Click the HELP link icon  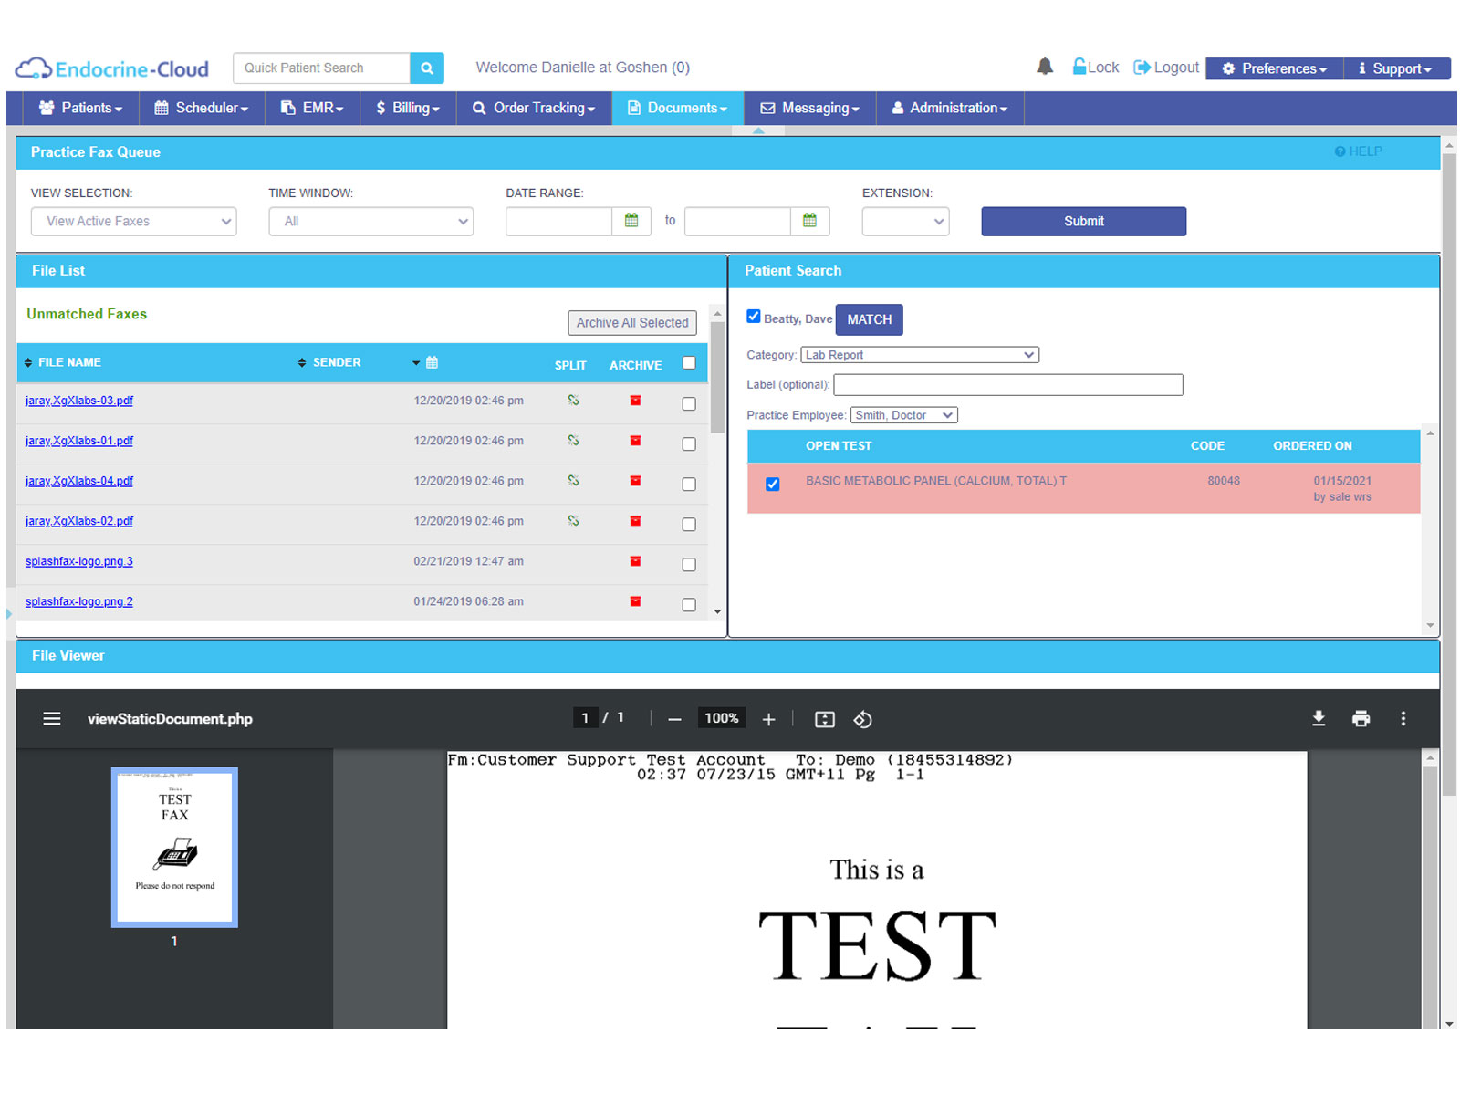[1340, 151]
